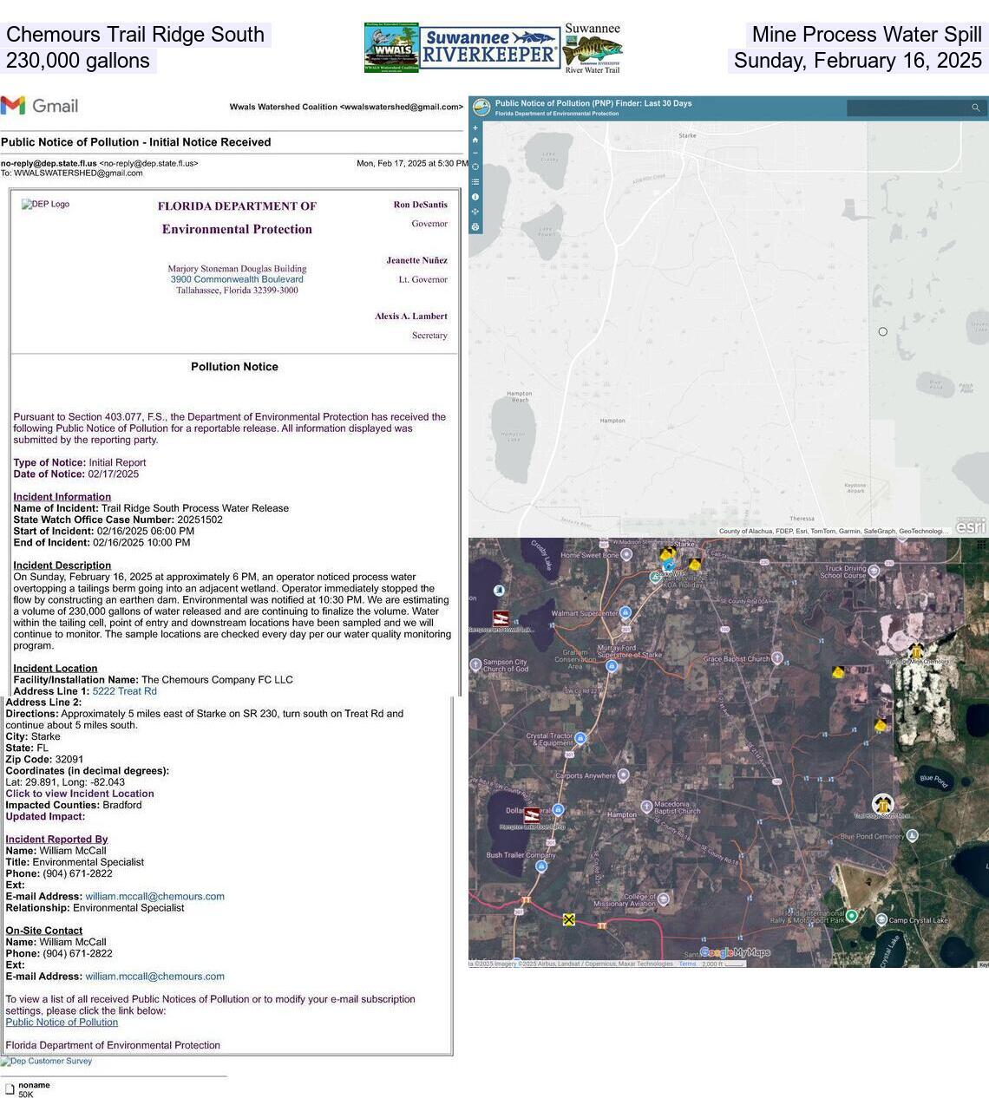
Task: Click the yellow railroad crossing marker
Action: click(x=568, y=919)
